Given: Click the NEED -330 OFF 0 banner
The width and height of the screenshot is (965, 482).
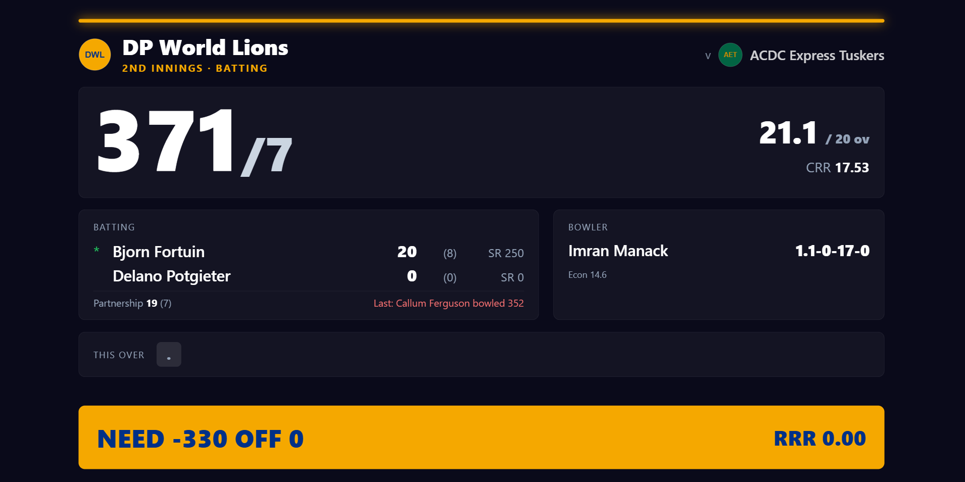Looking at the screenshot, I should 481,438.
